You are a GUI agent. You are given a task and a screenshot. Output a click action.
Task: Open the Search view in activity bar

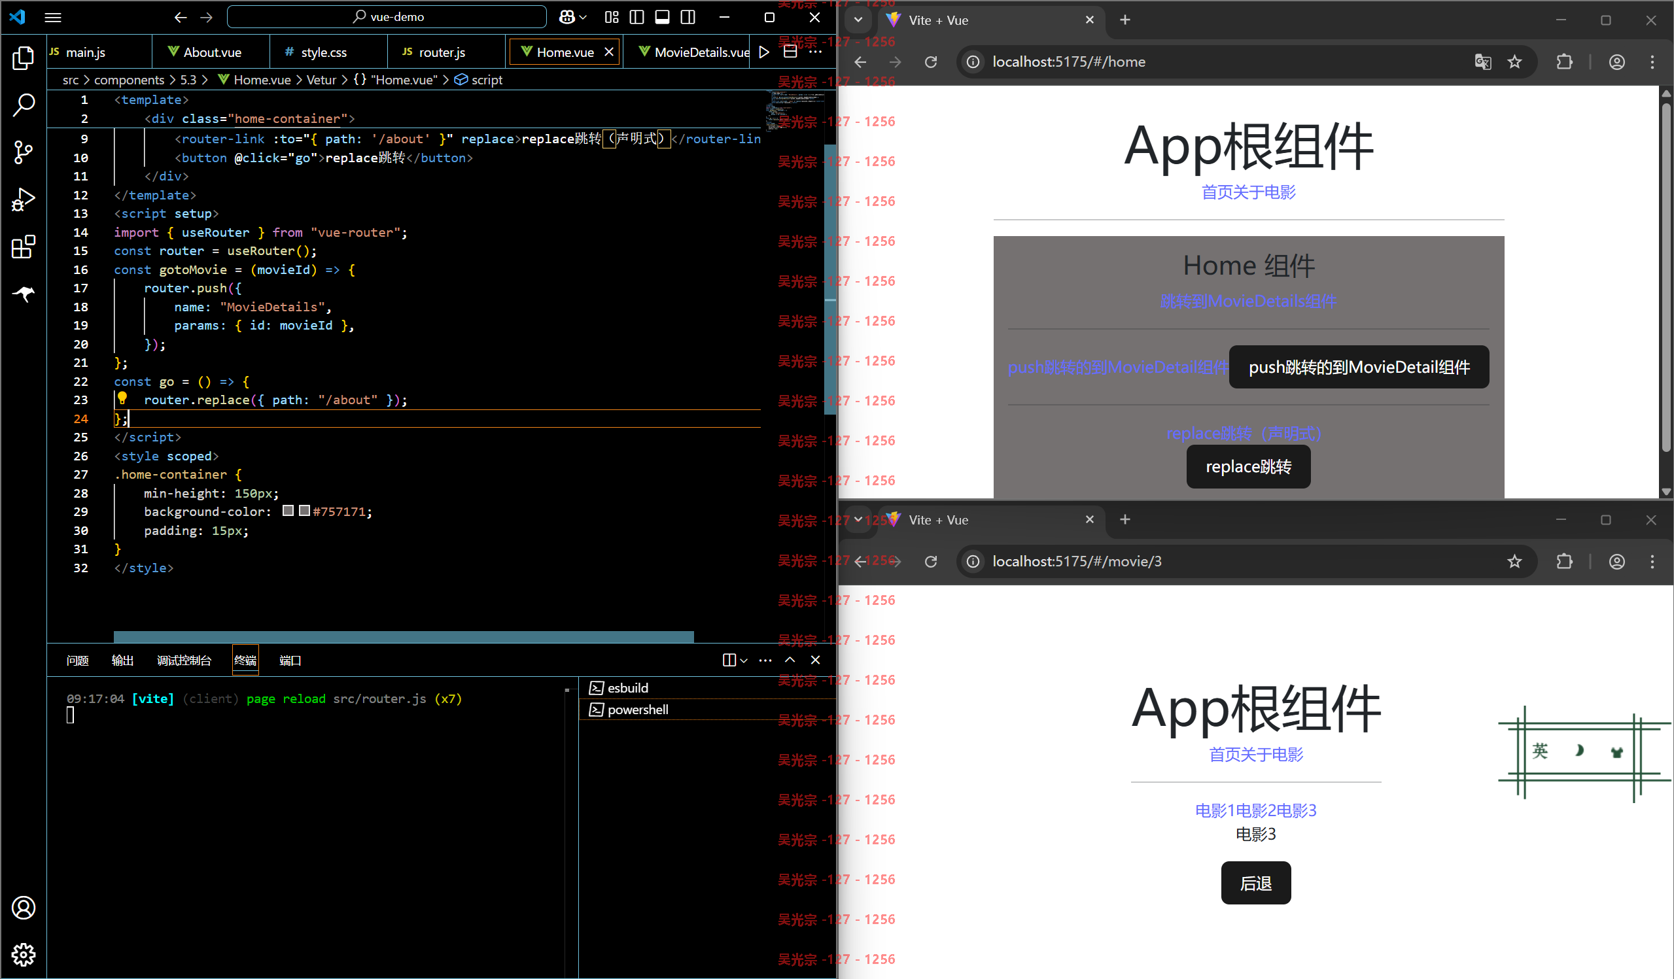coord(24,105)
